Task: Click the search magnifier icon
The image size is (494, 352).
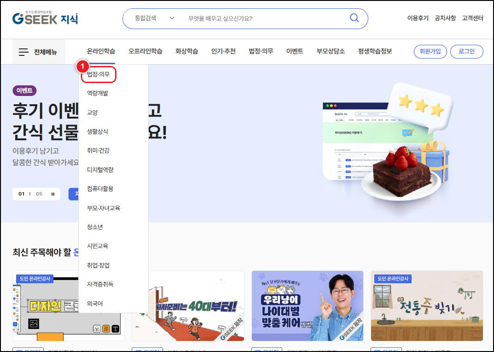Action: point(354,18)
